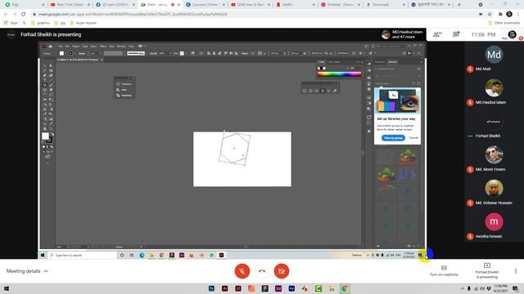Open Meet more options menu

(516, 271)
